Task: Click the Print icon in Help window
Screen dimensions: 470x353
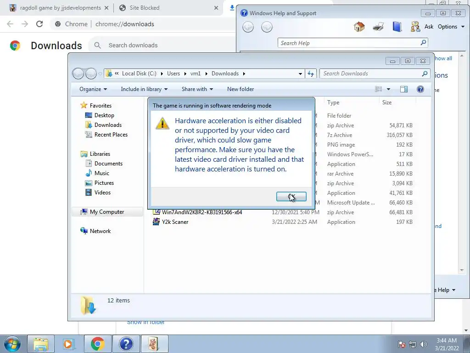Action: pyautogui.click(x=378, y=27)
